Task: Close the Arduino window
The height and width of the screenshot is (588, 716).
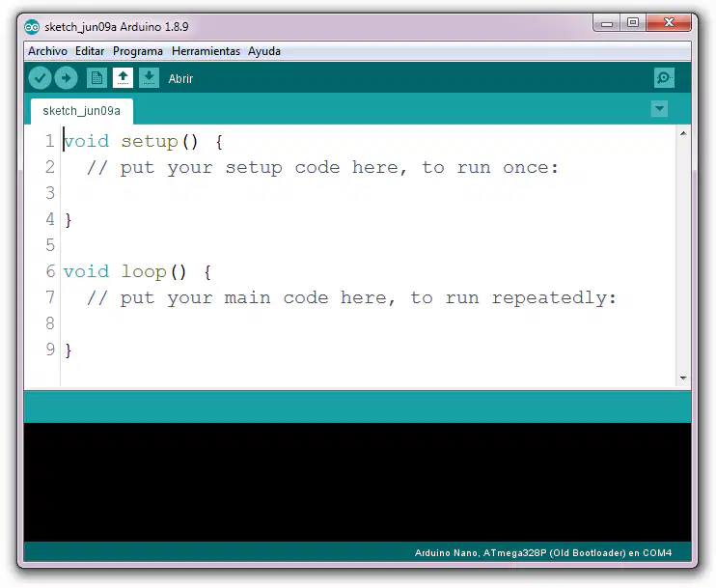Action: [669, 23]
